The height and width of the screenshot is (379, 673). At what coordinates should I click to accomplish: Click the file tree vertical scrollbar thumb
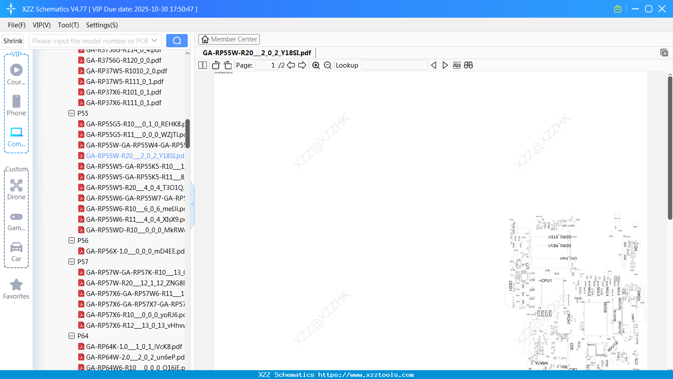point(187,133)
